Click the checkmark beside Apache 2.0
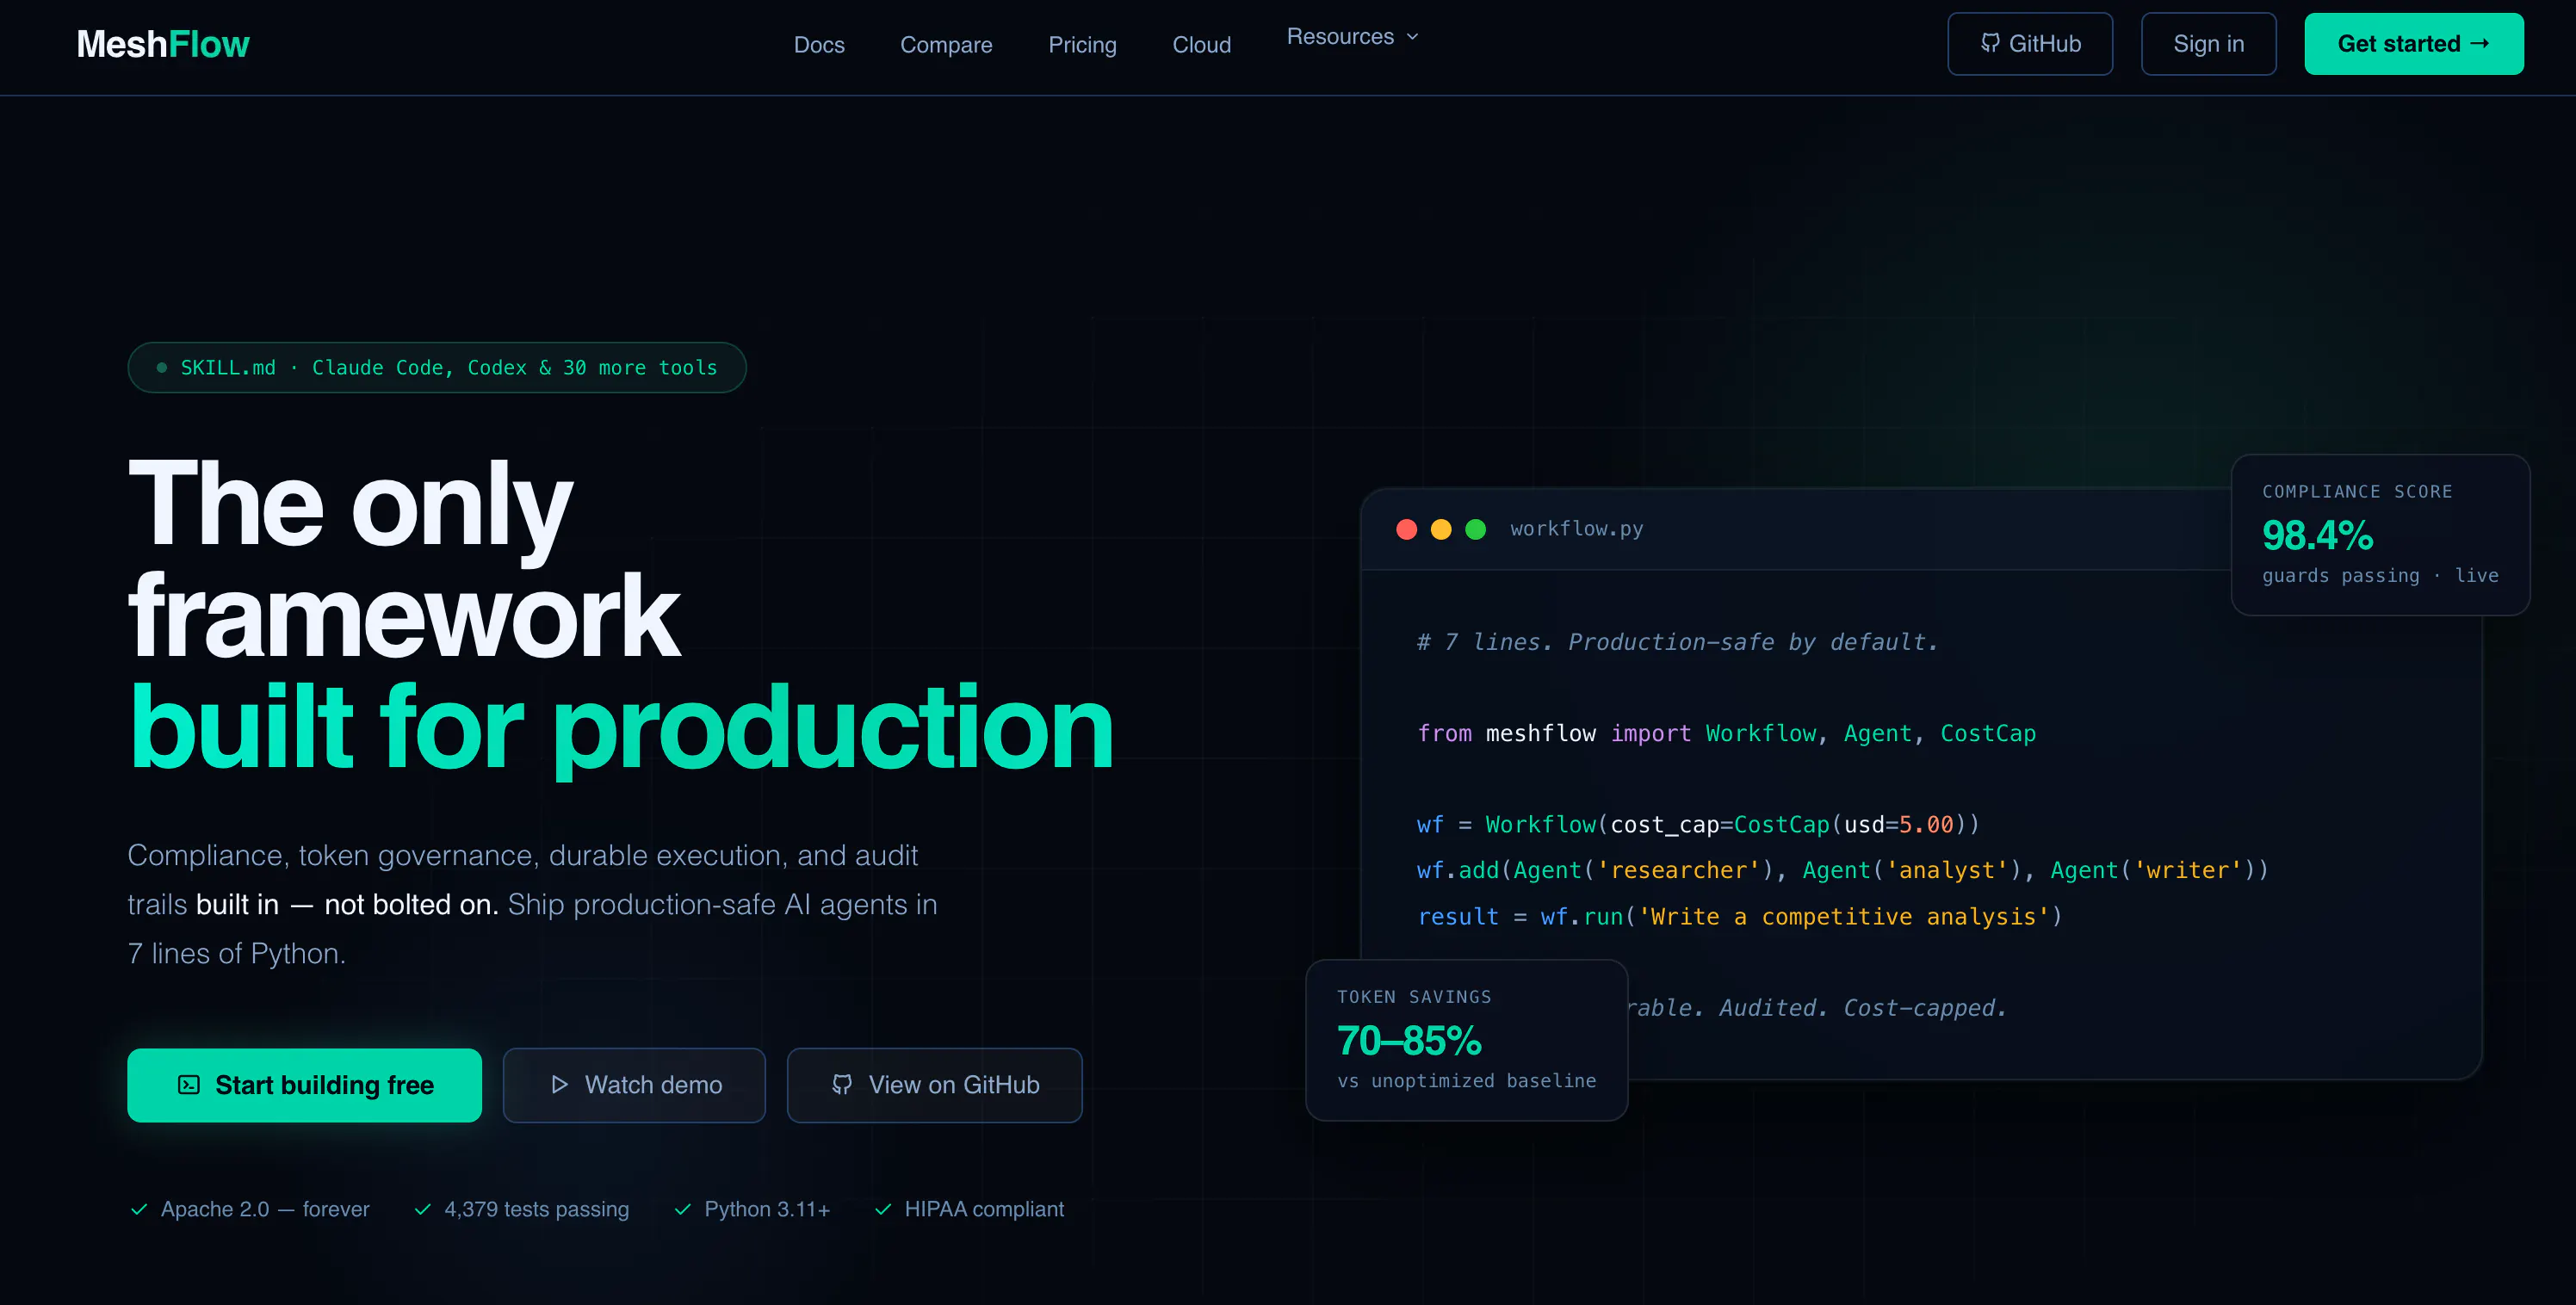 (x=139, y=1210)
